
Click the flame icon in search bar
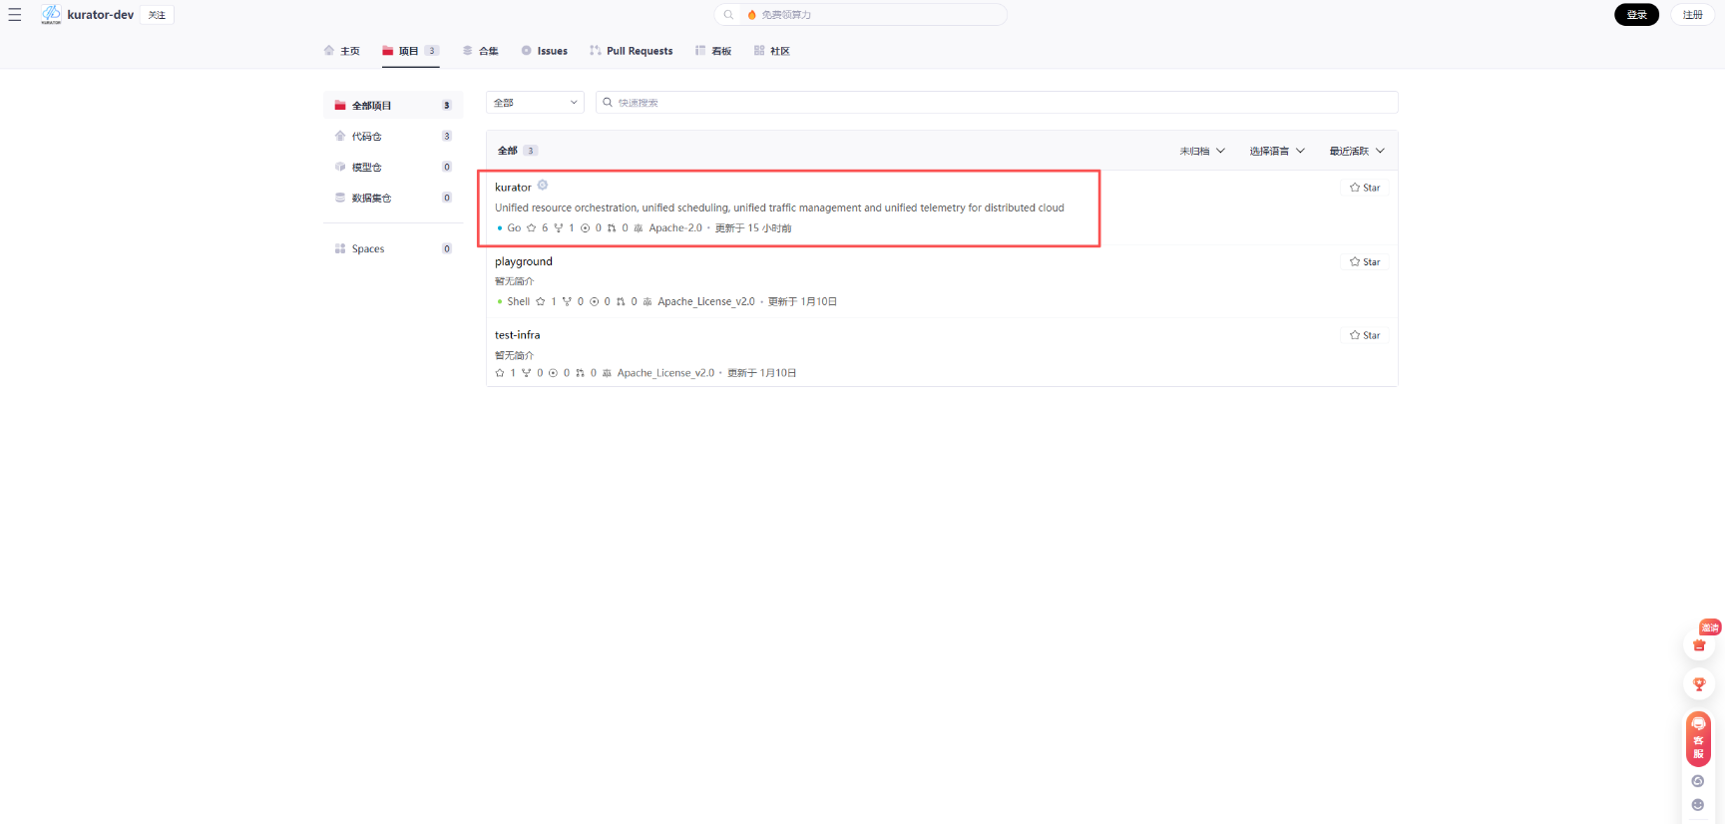[x=752, y=15]
